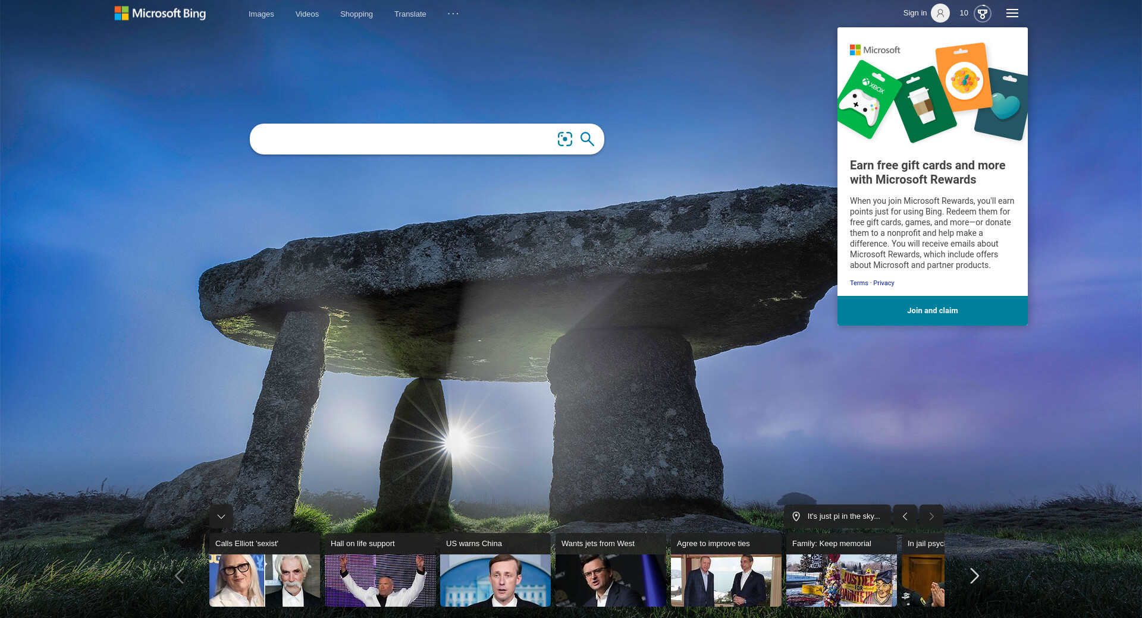Viewport: 1142px width, 618px height.
Task: Collapse the news carousel with chevron
Action: coord(221,516)
